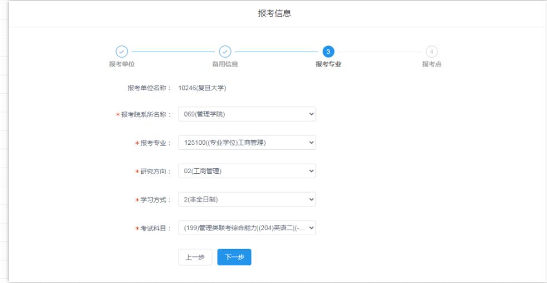
Task: Click the step 4 circle
Action: [x=431, y=52]
